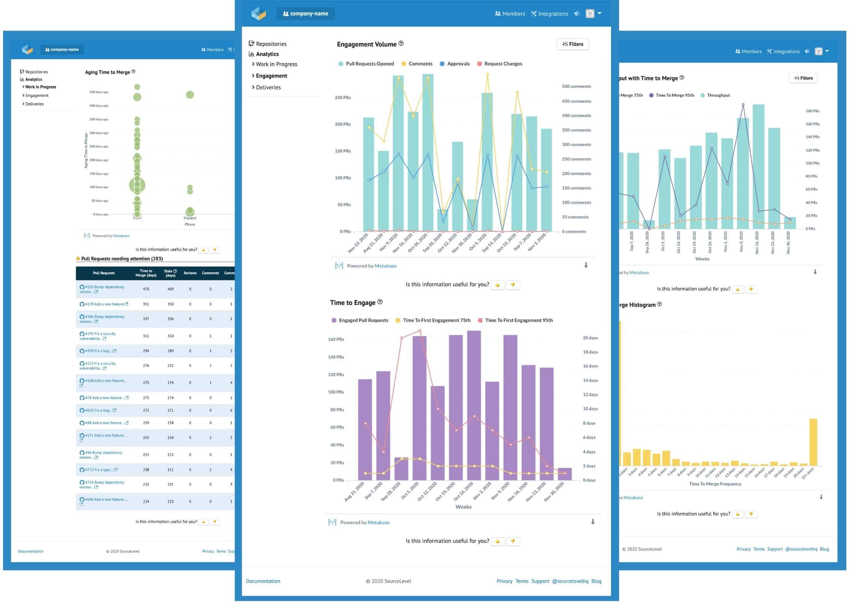This screenshot has height=602, width=853.
Task: Thumbs up the Aging Time to Merge chart
Action: click(x=204, y=250)
